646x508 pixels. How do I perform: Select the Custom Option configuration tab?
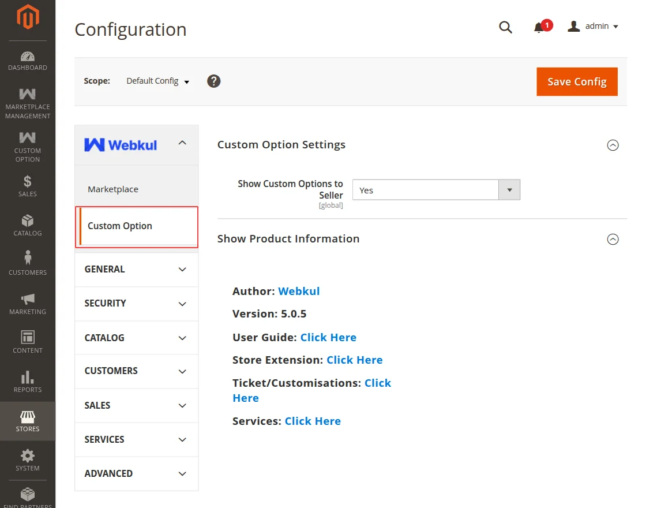pyautogui.click(x=120, y=226)
